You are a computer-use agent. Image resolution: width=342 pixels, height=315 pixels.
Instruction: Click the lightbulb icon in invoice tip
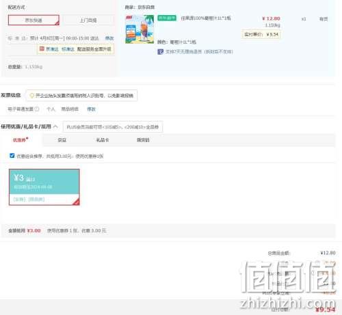32,96
